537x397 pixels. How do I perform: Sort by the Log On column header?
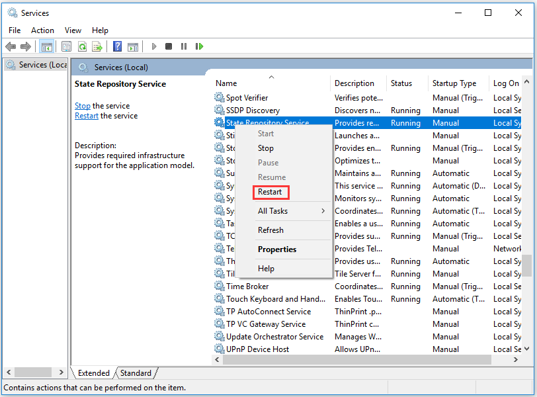pos(505,83)
